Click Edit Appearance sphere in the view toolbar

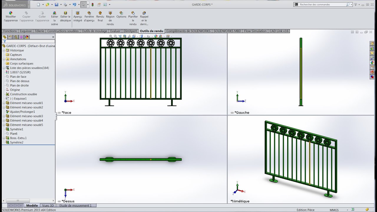156,36
